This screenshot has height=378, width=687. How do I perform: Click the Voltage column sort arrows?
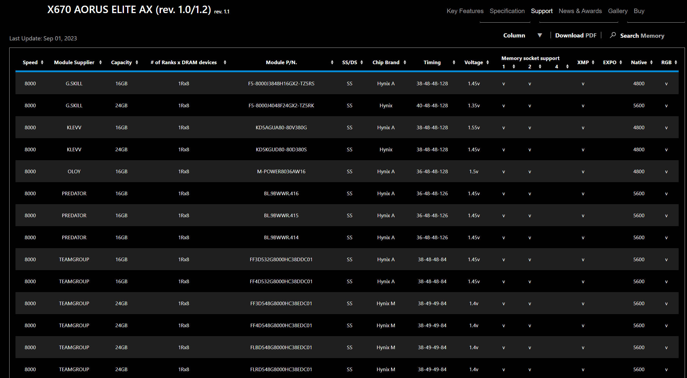click(488, 62)
